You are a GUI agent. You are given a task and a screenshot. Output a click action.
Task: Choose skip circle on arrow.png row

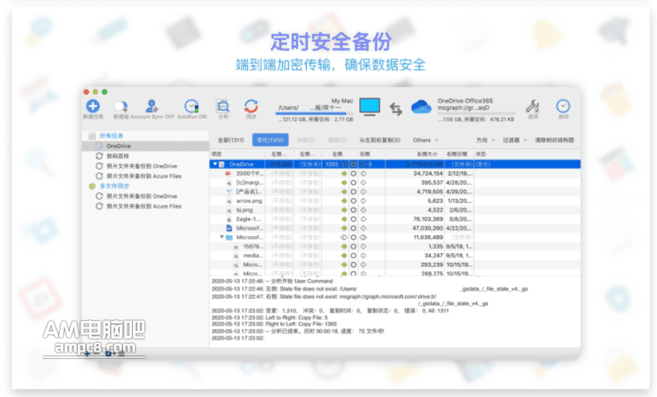pos(354,201)
